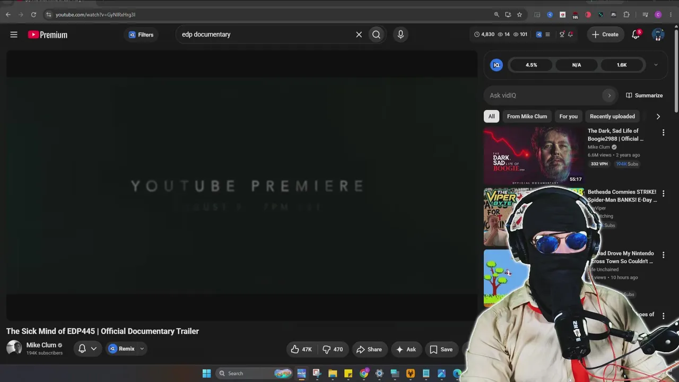Open the vidIQ trophy achievements icon
The height and width of the screenshot is (382, 679).
[562, 34]
